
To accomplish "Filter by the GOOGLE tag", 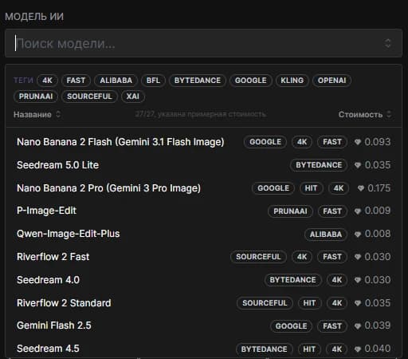I will 251,81.
